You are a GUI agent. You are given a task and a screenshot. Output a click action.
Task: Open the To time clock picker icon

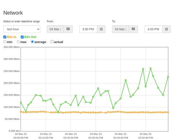click(166, 29)
